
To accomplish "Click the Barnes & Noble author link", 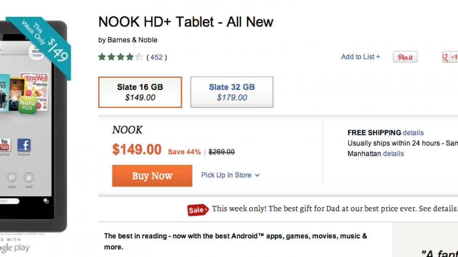I will pos(132,40).
